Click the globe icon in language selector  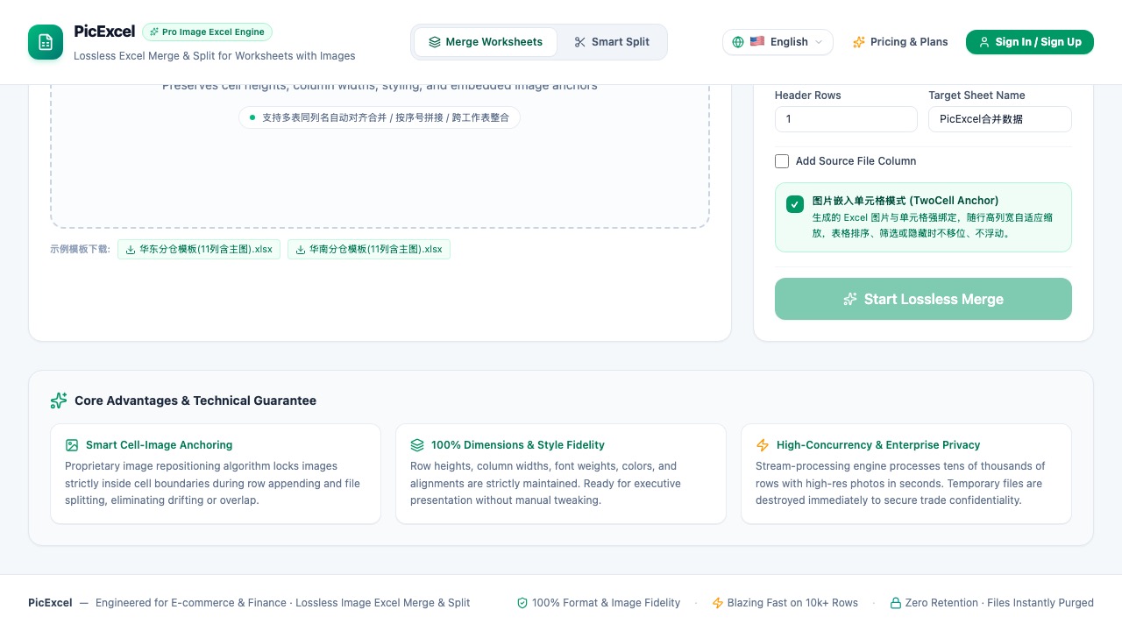tap(738, 42)
